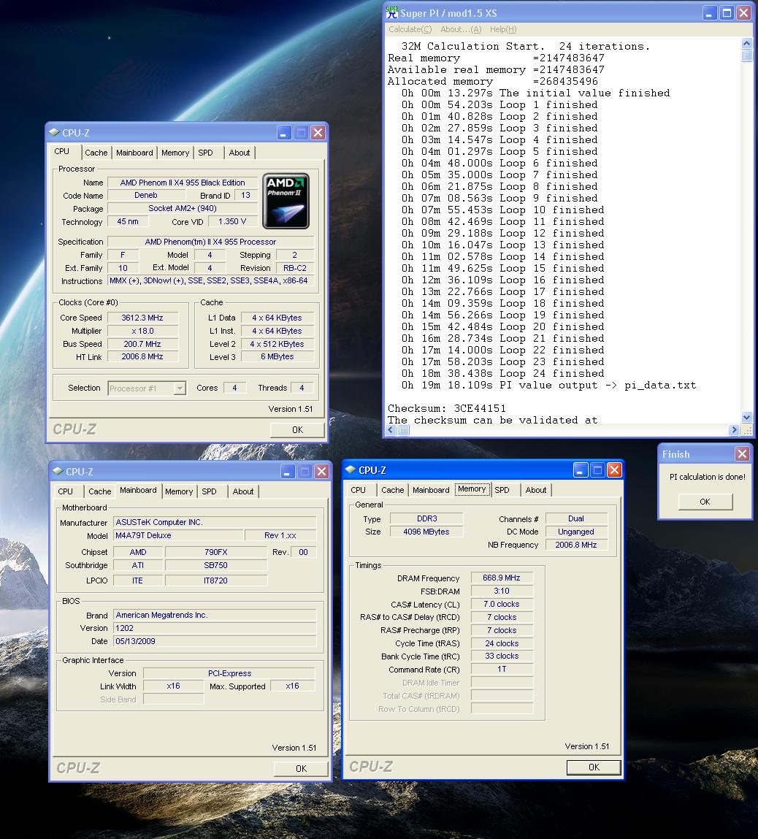
Task: Click the Southbridge SB750 value
Action: 215,565
